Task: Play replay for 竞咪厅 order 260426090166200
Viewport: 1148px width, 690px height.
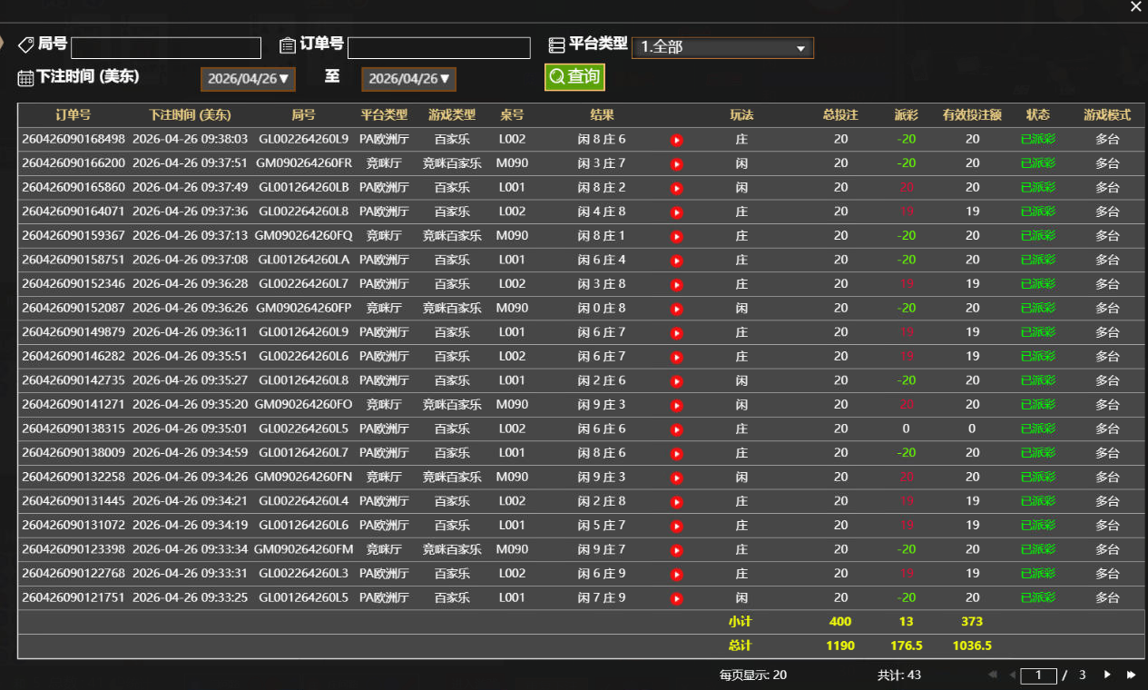Action: 675,163
